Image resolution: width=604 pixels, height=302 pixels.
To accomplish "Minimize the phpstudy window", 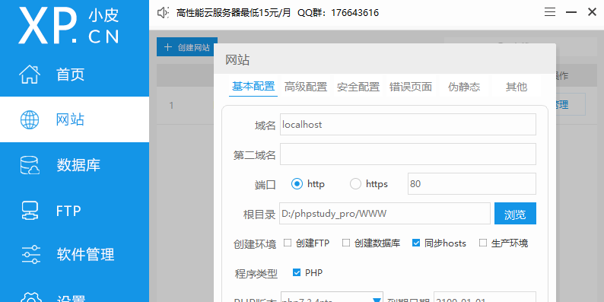I will [x=571, y=12].
